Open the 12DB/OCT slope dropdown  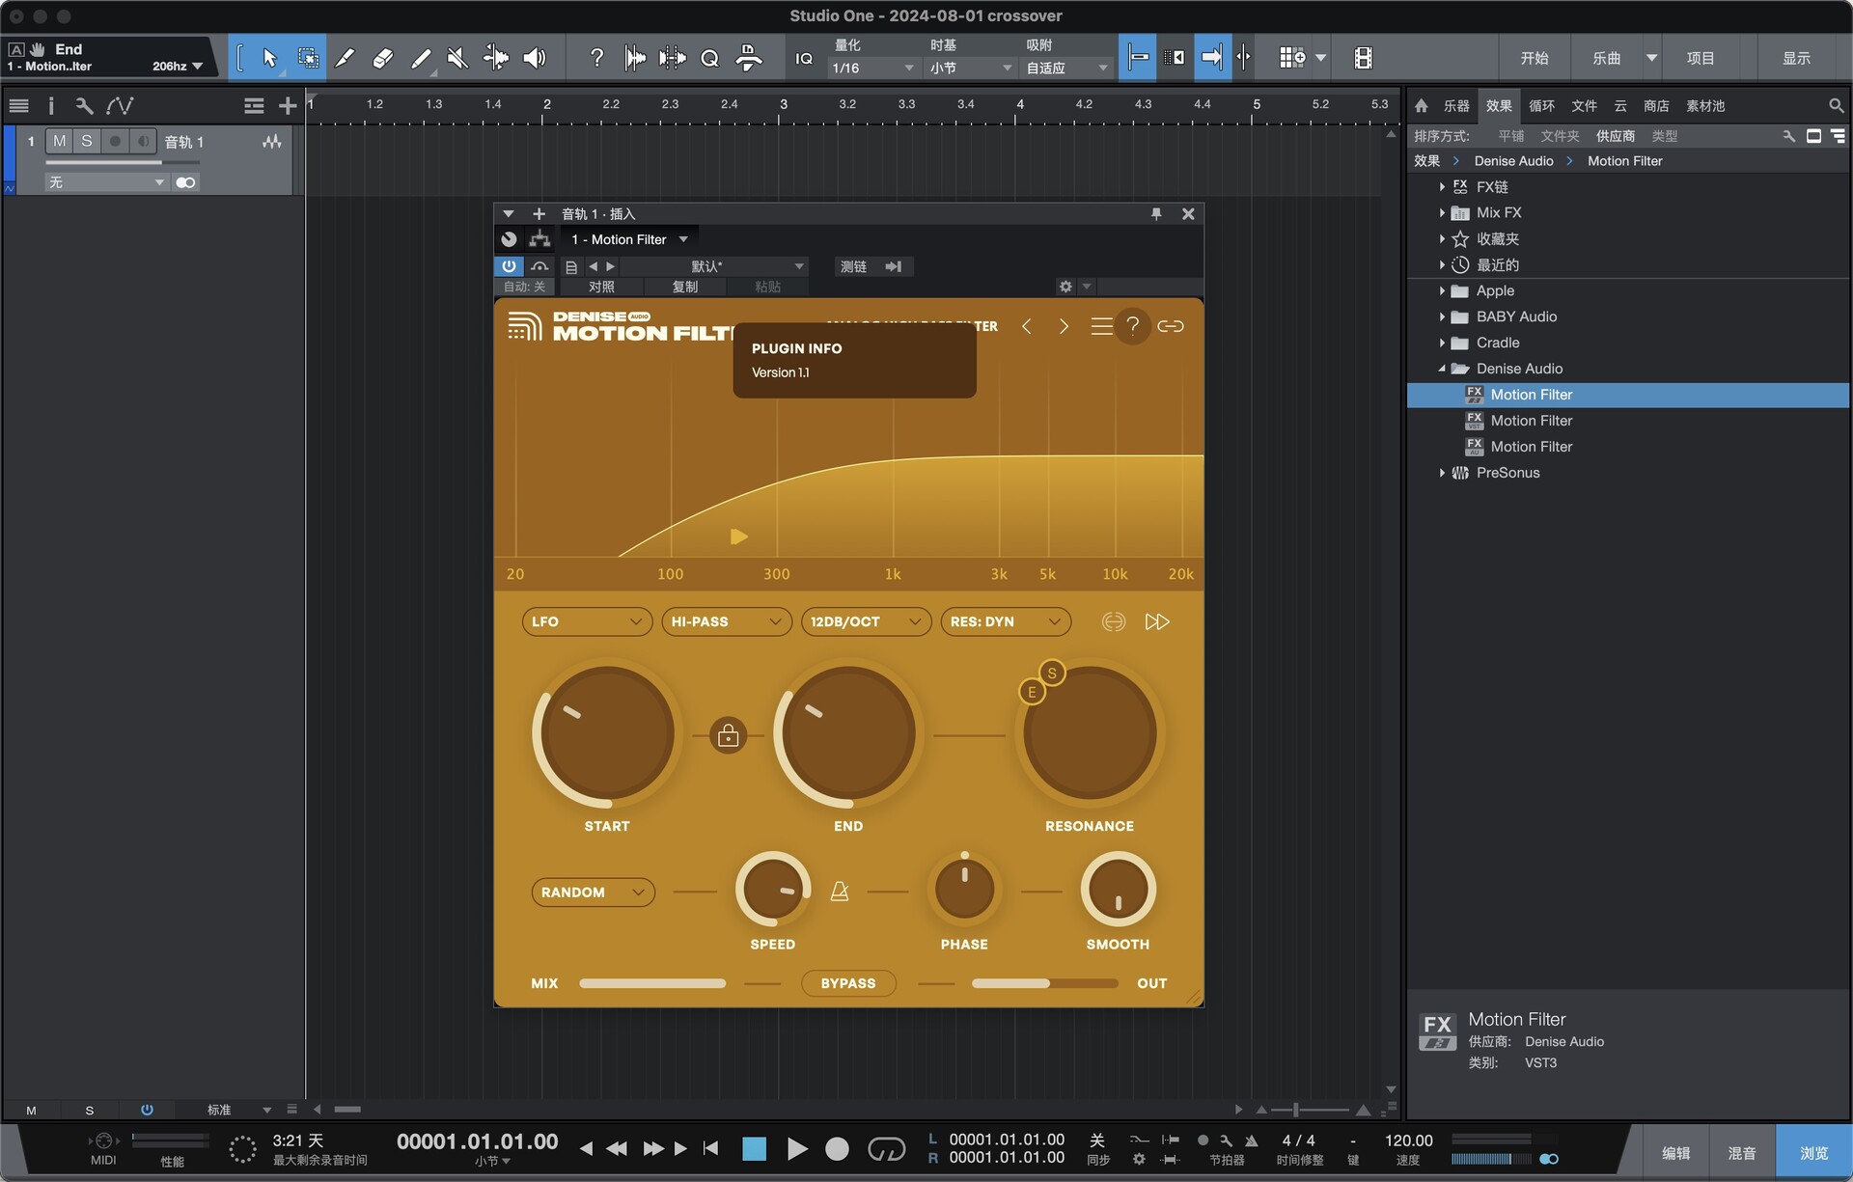point(866,622)
